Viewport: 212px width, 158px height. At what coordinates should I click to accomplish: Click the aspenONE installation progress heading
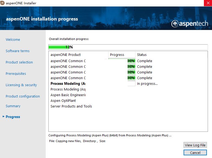click(42, 19)
